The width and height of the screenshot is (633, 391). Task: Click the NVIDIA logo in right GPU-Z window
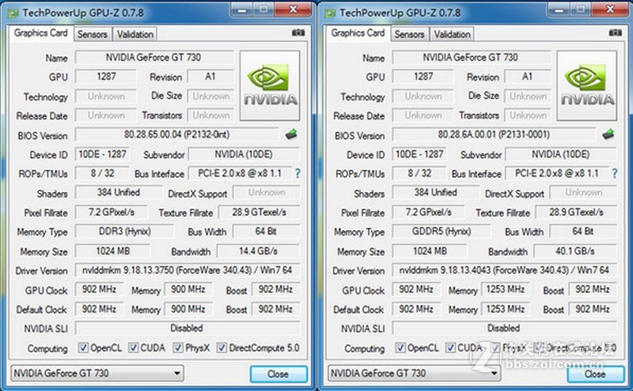coord(587,85)
